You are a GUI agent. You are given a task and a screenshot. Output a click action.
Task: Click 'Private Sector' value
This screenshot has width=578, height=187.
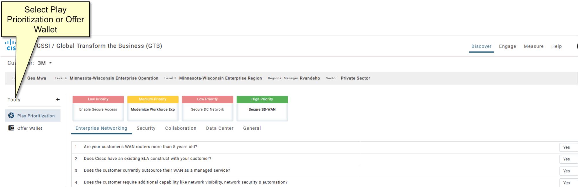click(355, 78)
